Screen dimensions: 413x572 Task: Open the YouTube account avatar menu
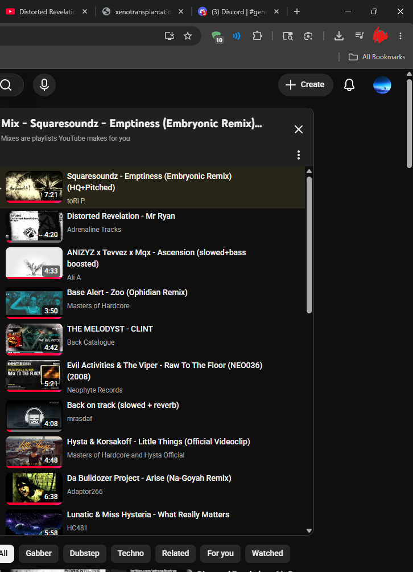click(382, 85)
